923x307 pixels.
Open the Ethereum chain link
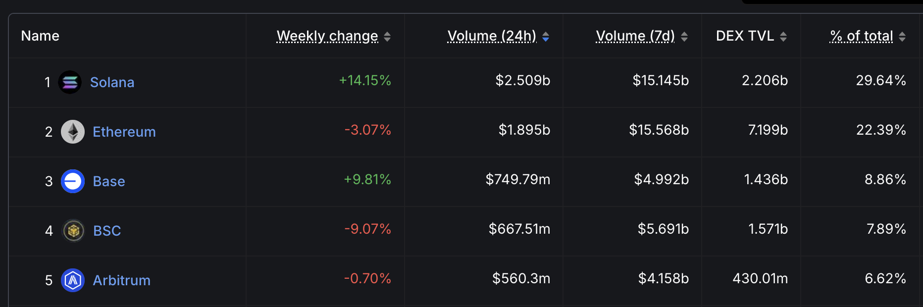[124, 132]
